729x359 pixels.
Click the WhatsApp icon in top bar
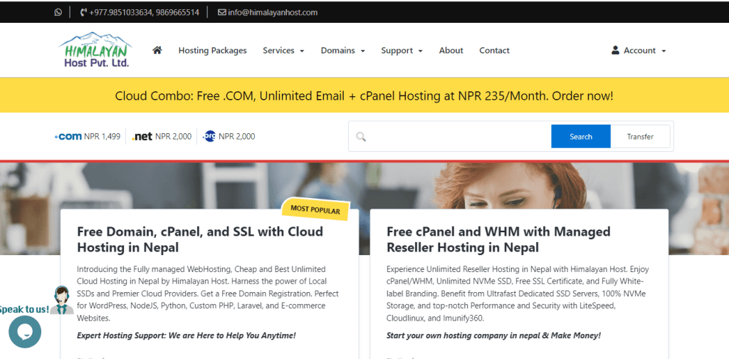(58, 12)
